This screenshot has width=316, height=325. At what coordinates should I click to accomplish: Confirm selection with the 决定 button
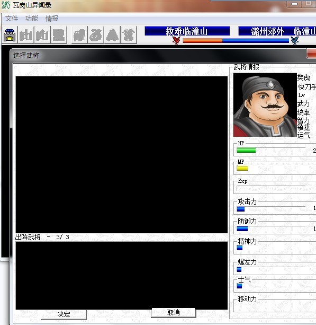point(64,314)
